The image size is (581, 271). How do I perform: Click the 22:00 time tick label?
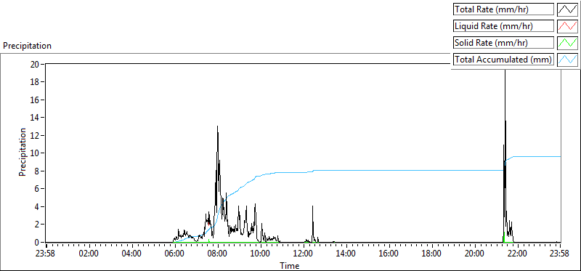click(x=517, y=254)
